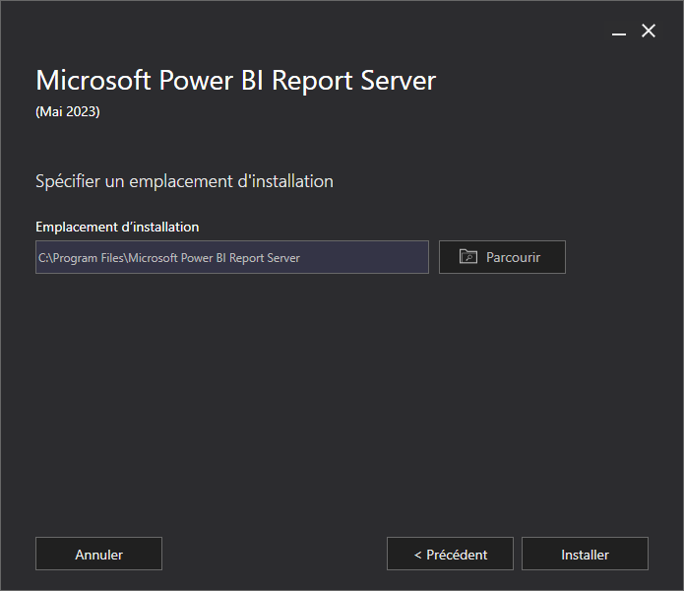Viewport: 684px width, 591px height.
Task: Go back using the Précédent button
Action: pyautogui.click(x=450, y=554)
